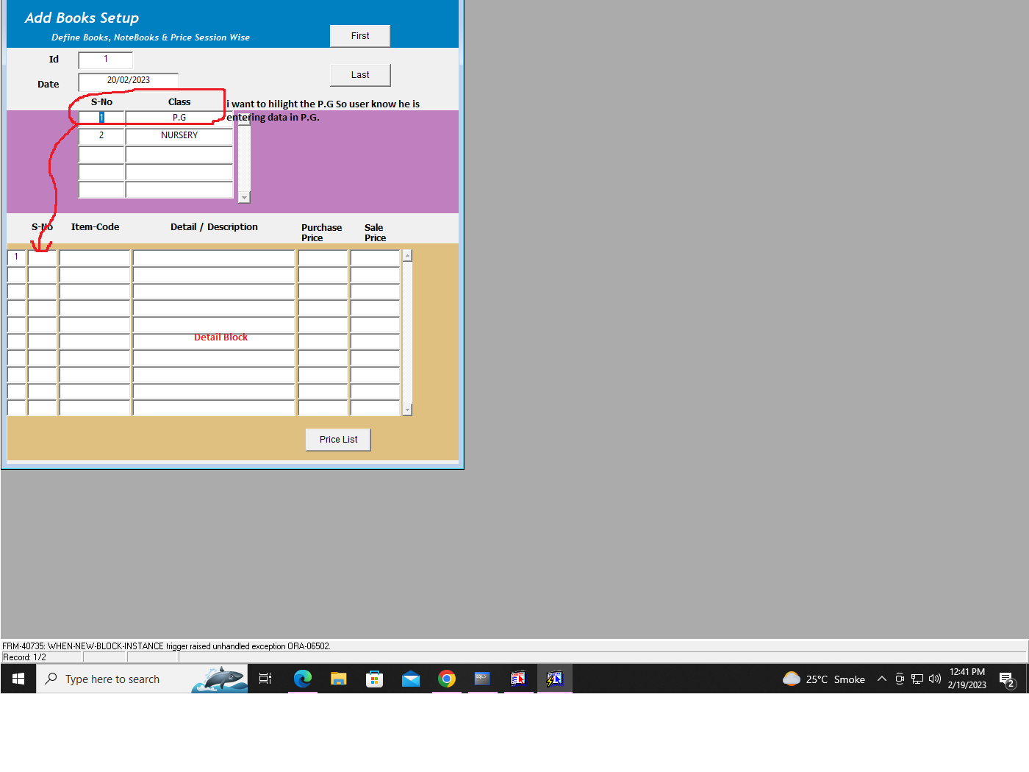Open Microsoft Edge from taskbar

[x=303, y=679]
